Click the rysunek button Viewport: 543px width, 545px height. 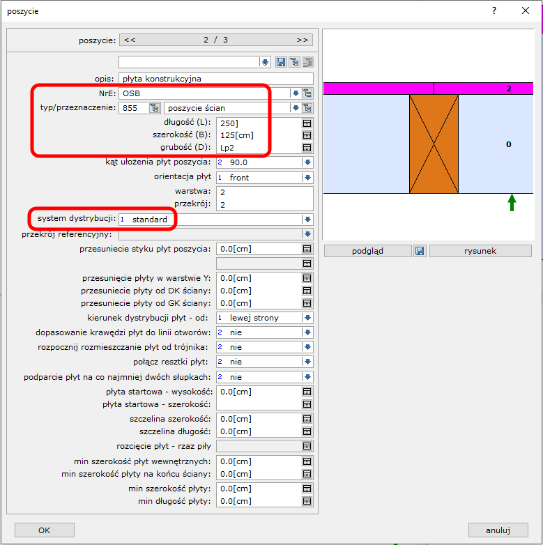click(480, 251)
